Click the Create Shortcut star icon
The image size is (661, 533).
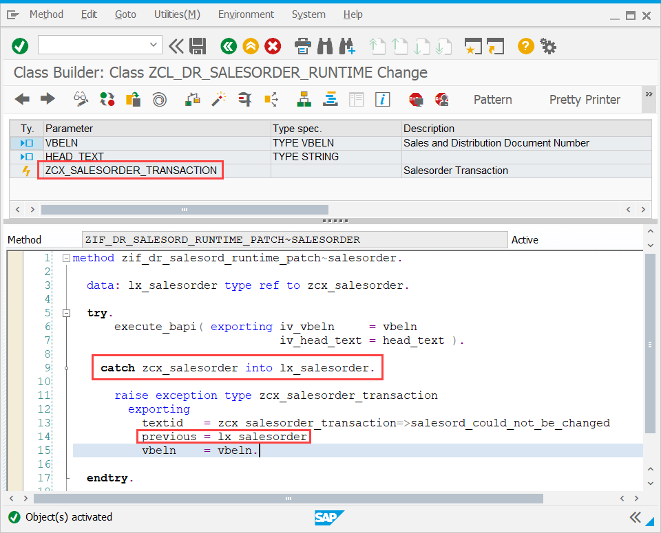coord(474,46)
